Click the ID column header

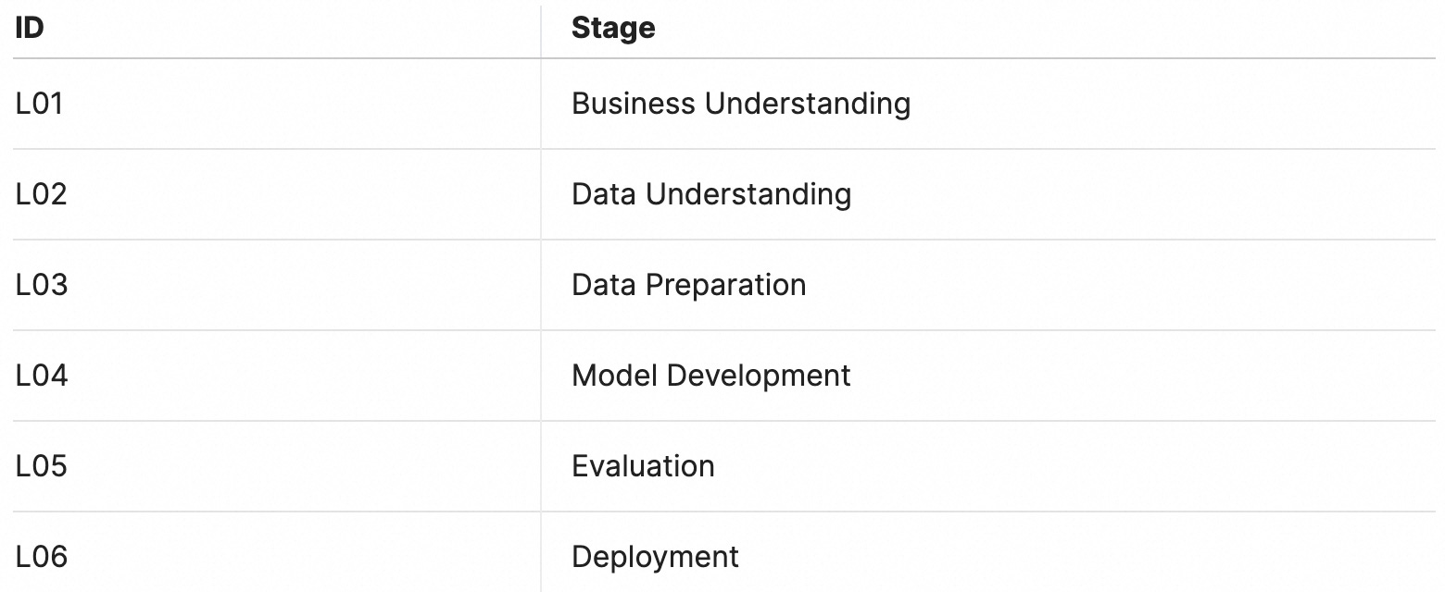point(276,29)
